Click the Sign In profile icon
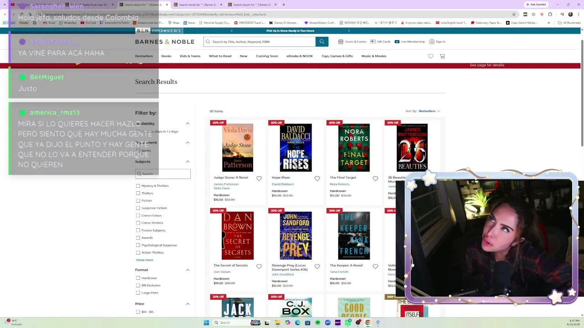Image resolution: width=584 pixels, height=328 pixels. (432, 41)
